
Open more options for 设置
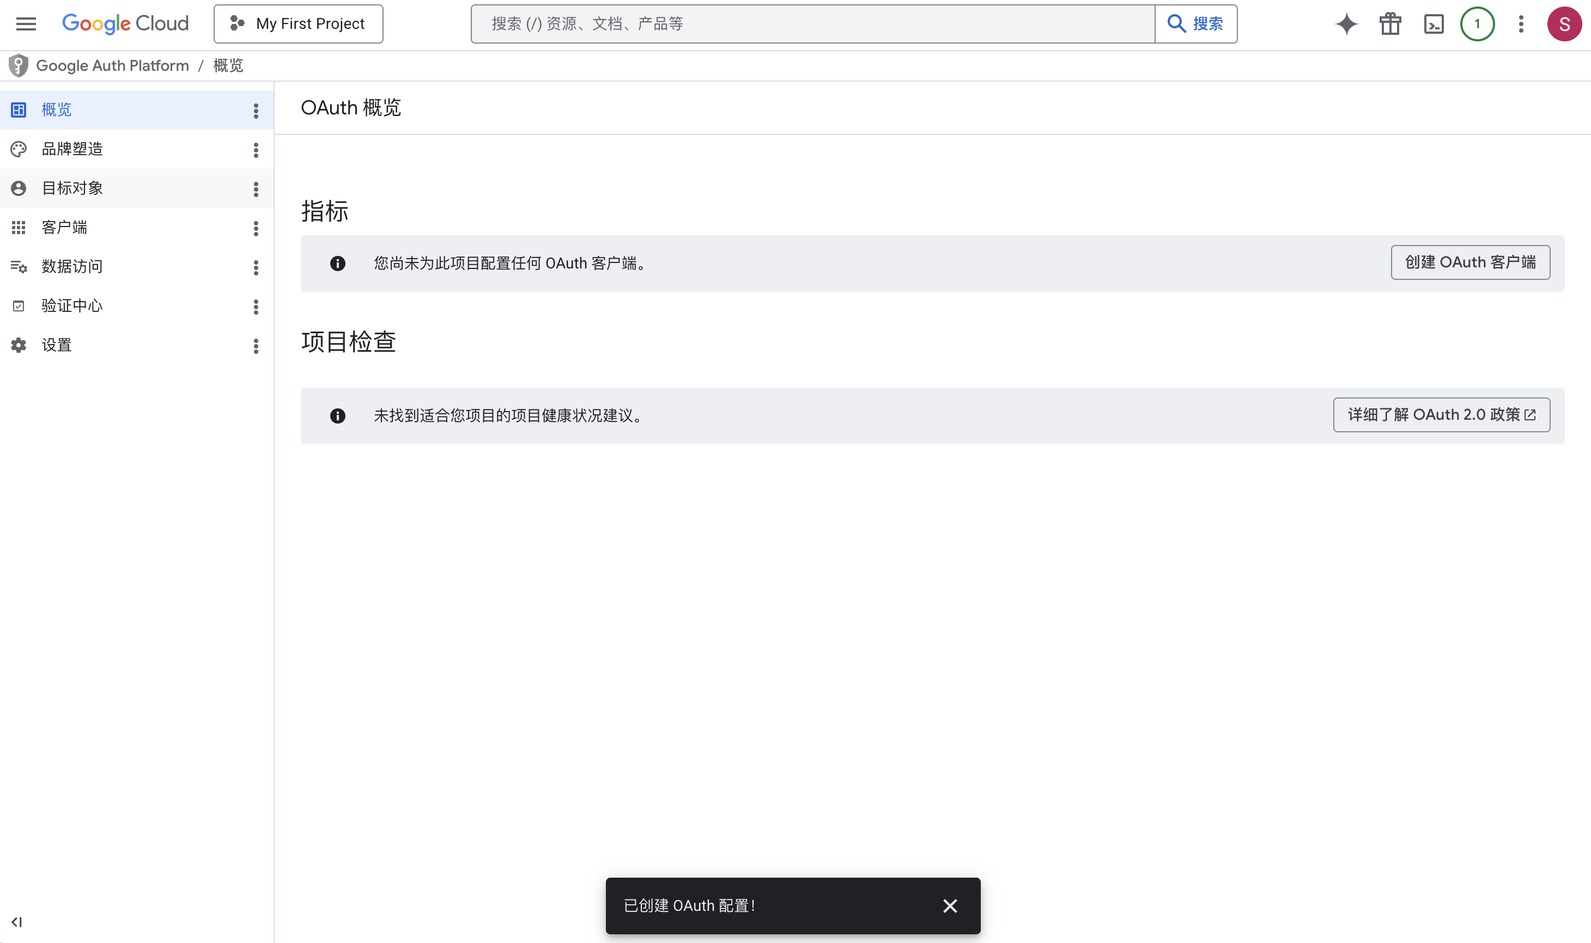tap(256, 346)
